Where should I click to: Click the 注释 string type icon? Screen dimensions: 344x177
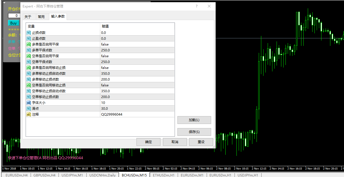tap(29, 114)
